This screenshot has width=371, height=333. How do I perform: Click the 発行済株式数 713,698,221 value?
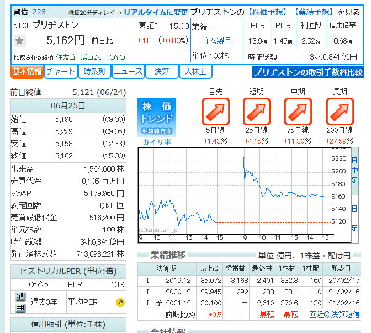(100, 254)
